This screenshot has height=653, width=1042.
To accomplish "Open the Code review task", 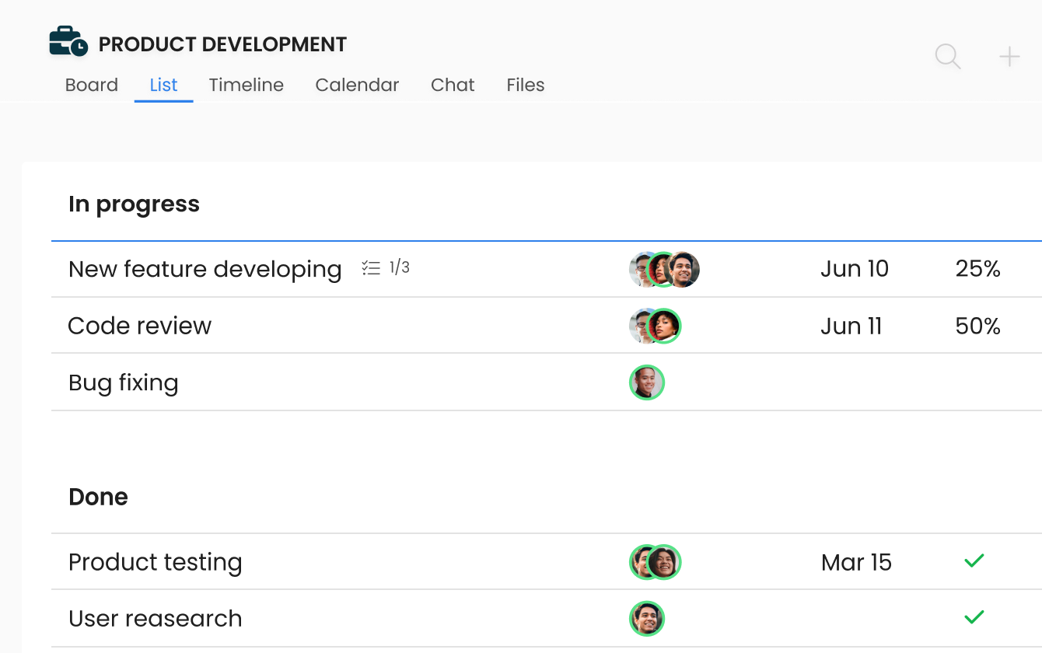I will tap(140, 326).
